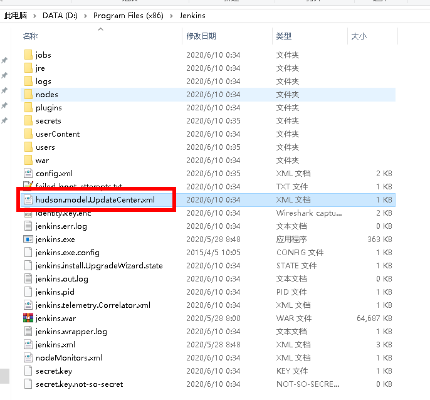Screen dimensions: 430x400
Task: Click the secret.key file icon
Action: click(28, 371)
